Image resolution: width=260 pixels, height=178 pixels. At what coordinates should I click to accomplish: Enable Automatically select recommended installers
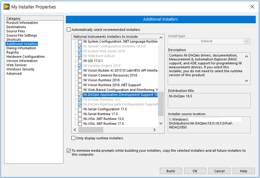68,30
